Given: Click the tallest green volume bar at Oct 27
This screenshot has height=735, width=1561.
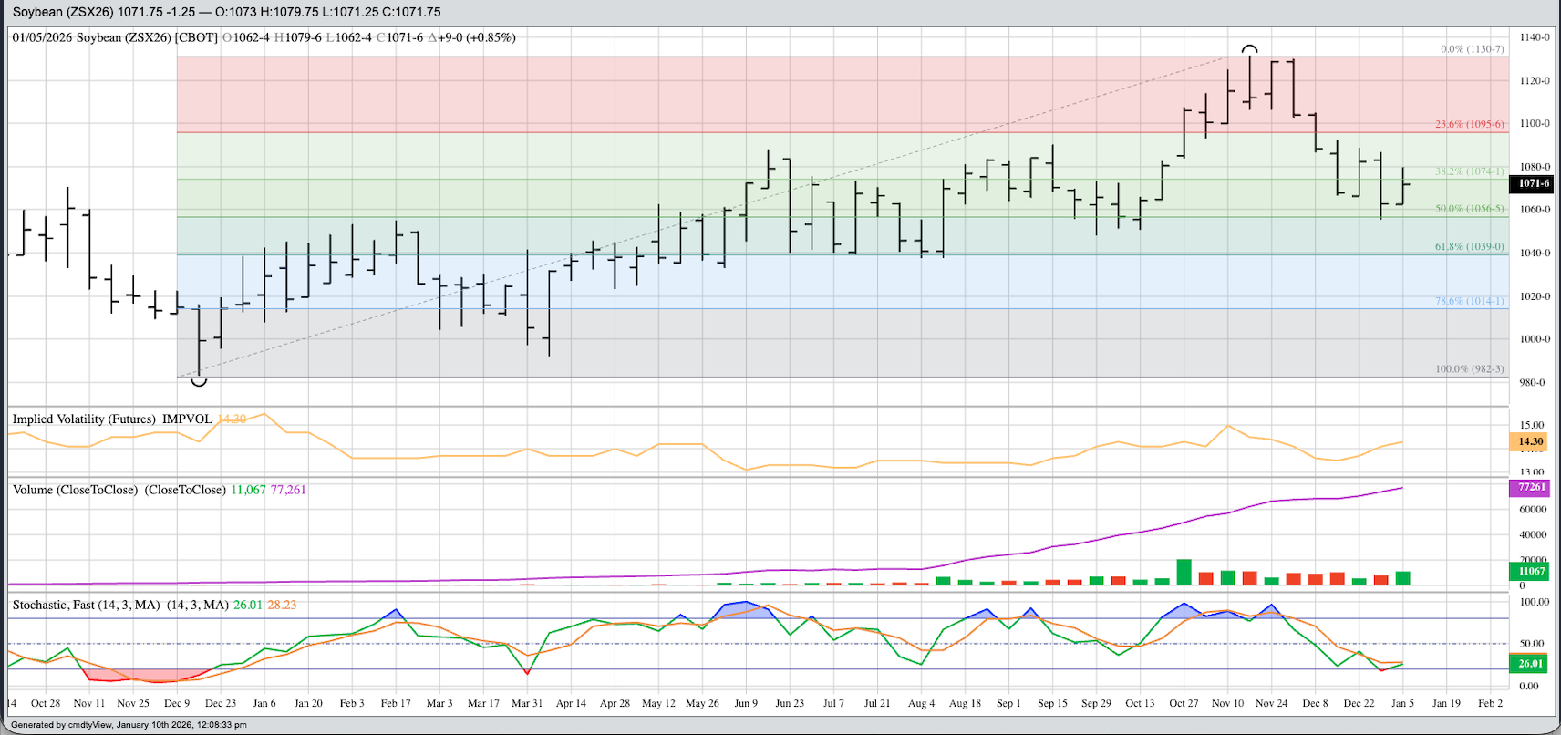Looking at the screenshot, I should (x=1184, y=573).
